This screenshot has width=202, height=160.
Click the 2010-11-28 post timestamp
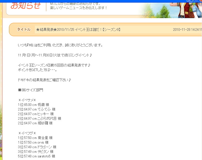[187, 30]
